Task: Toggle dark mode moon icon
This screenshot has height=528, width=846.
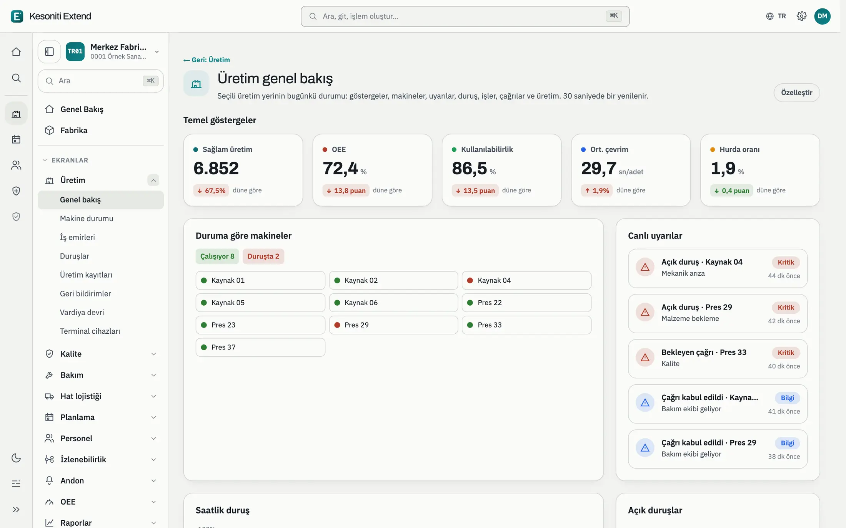Action: coord(16,458)
